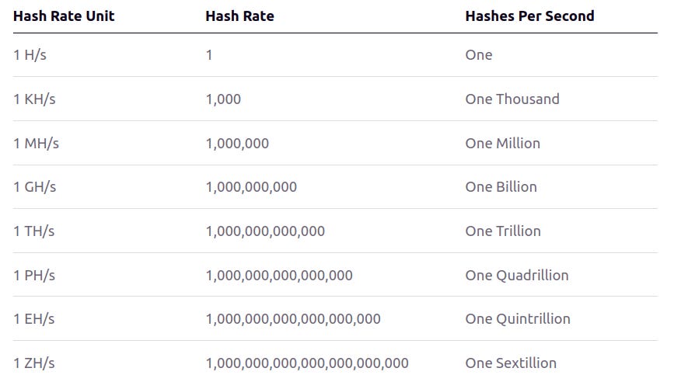The image size is (674, 382).
Task: Click the 1,000,000,000 hash rate value
Action: [x=251, y=187]
